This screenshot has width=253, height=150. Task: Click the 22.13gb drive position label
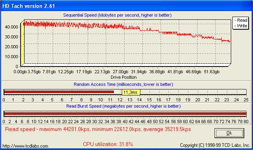click(102, 72)
